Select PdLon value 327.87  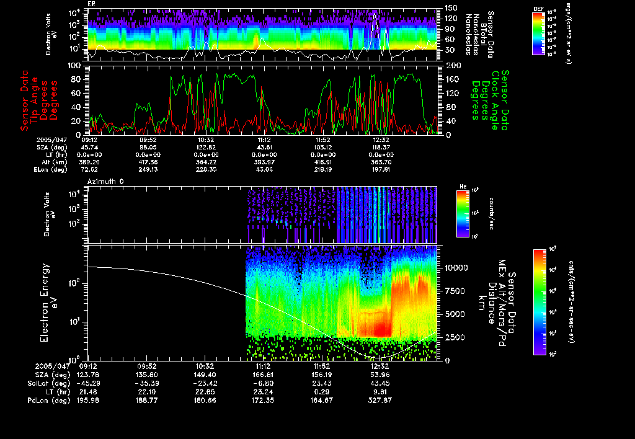pyautogui.click(x=380, y=400)
